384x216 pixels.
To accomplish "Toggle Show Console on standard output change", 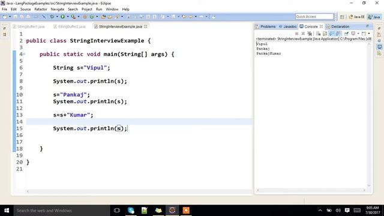I will [331, 34].
